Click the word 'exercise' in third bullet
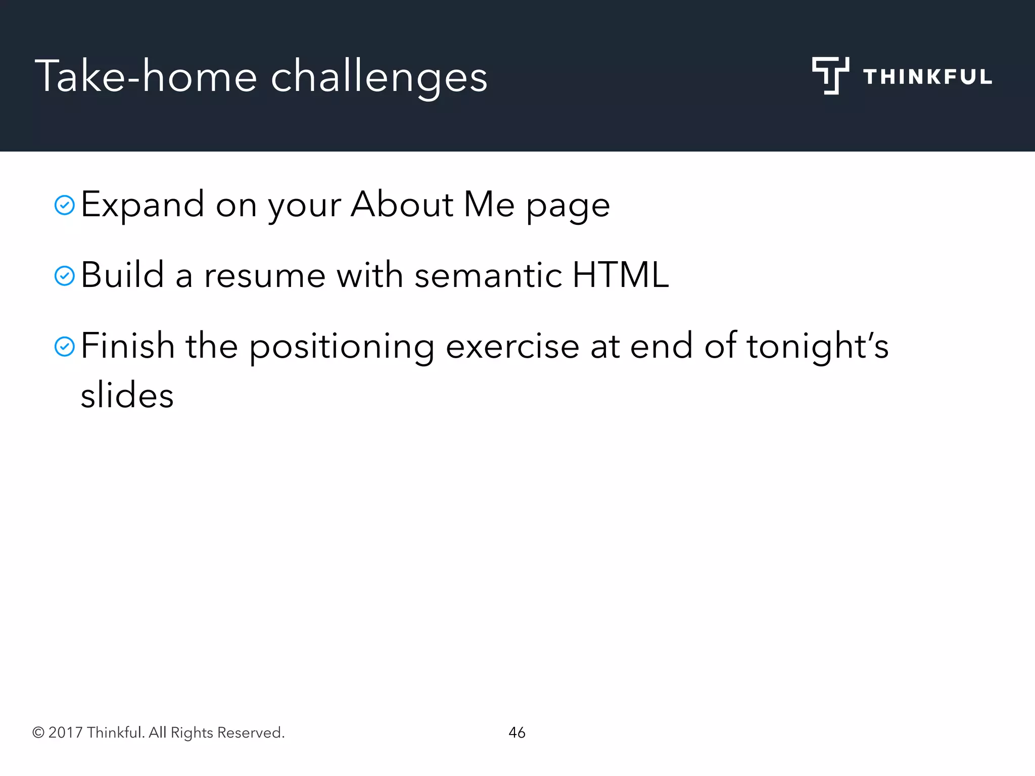This screenshot has width=1035, height=776. [512, 347]
